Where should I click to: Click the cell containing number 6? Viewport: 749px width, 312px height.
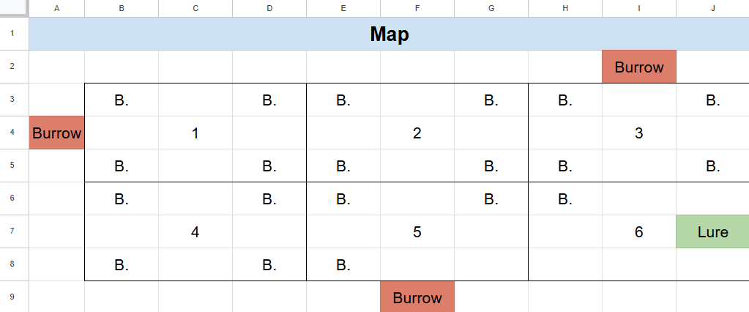coord(639,231)
